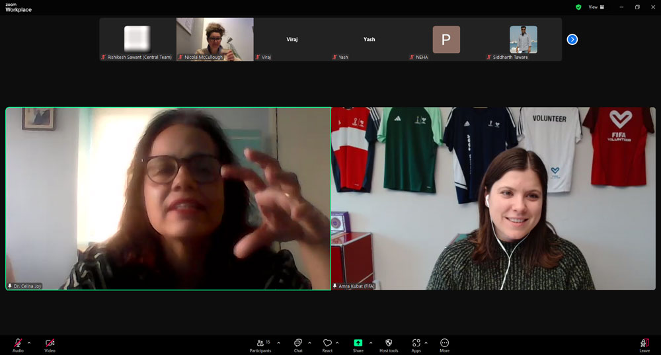The width and height of the screenshot is (661, 355).
Task: Click the Leave meeting icon
Action: [644, 343]
